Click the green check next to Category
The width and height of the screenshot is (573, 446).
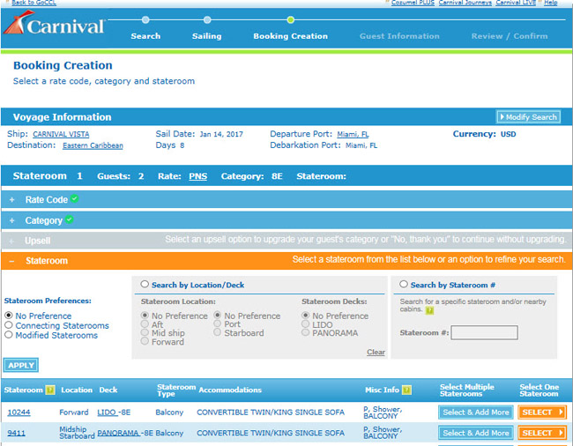[x=70, y=219]
